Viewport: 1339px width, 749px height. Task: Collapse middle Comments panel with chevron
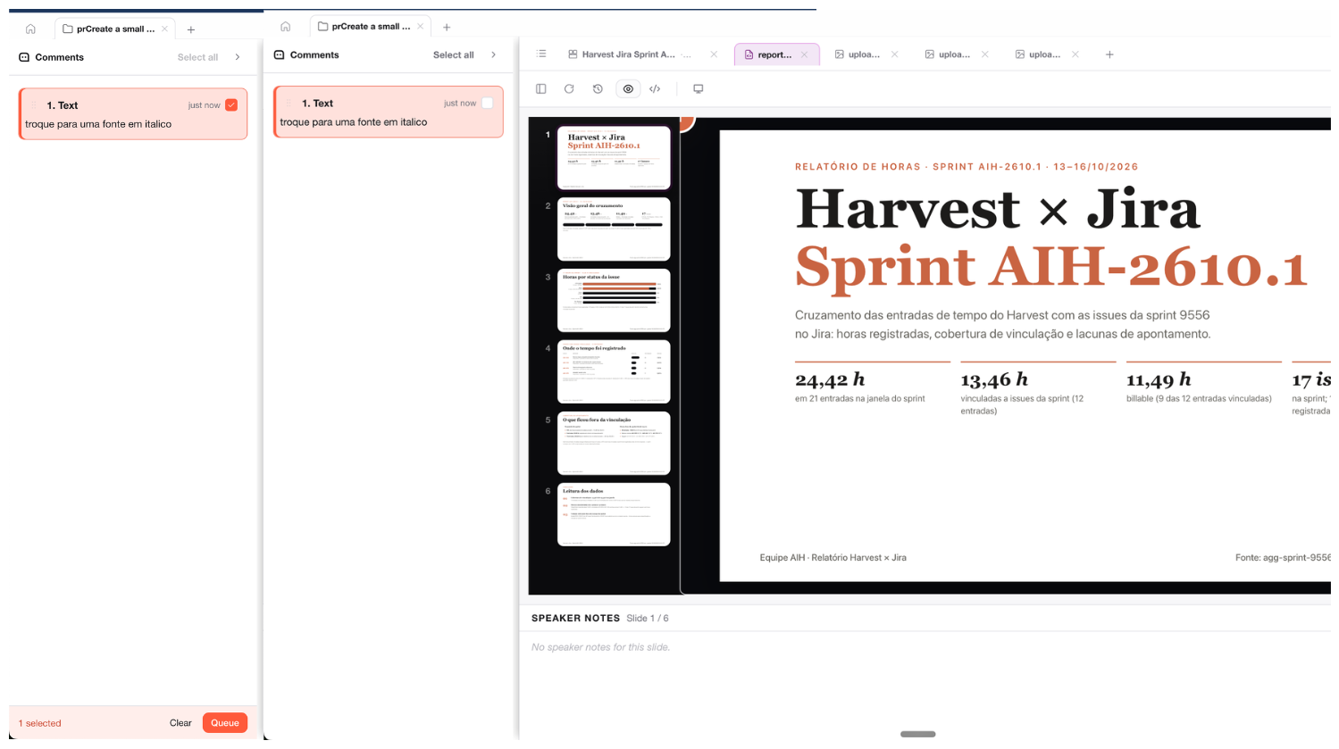click(x=493, y=55)
